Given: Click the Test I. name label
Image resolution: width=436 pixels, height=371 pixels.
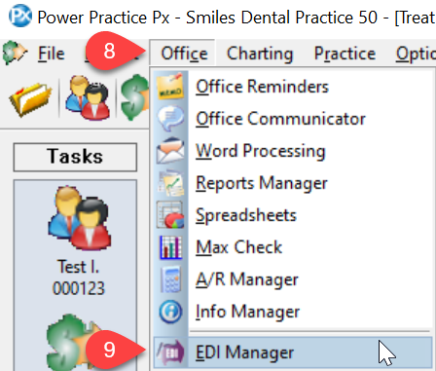Looking at the screenshot, I should (78, 267).
